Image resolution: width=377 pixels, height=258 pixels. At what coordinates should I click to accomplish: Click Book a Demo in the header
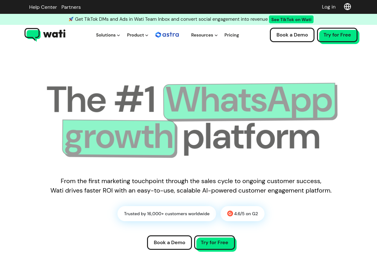pos(292,35)
